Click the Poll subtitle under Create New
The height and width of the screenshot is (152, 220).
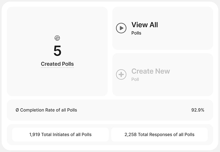coord(135,79)
